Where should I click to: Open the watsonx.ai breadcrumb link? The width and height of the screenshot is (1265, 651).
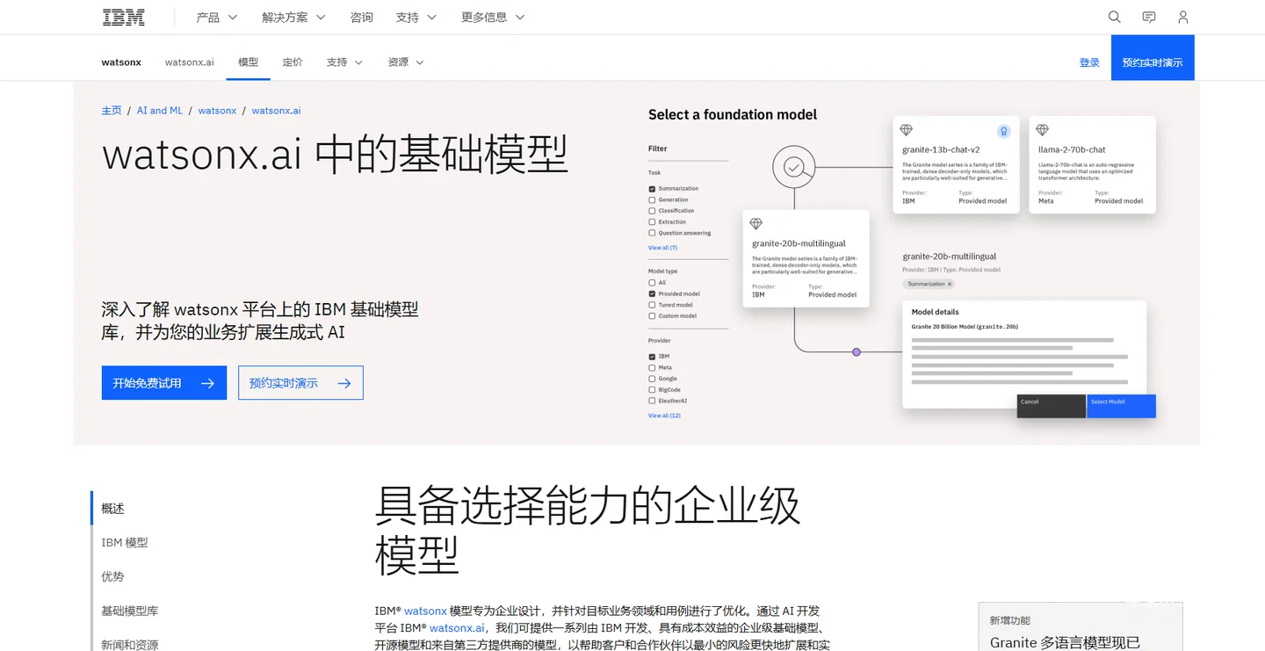click(x=276, y=111)
